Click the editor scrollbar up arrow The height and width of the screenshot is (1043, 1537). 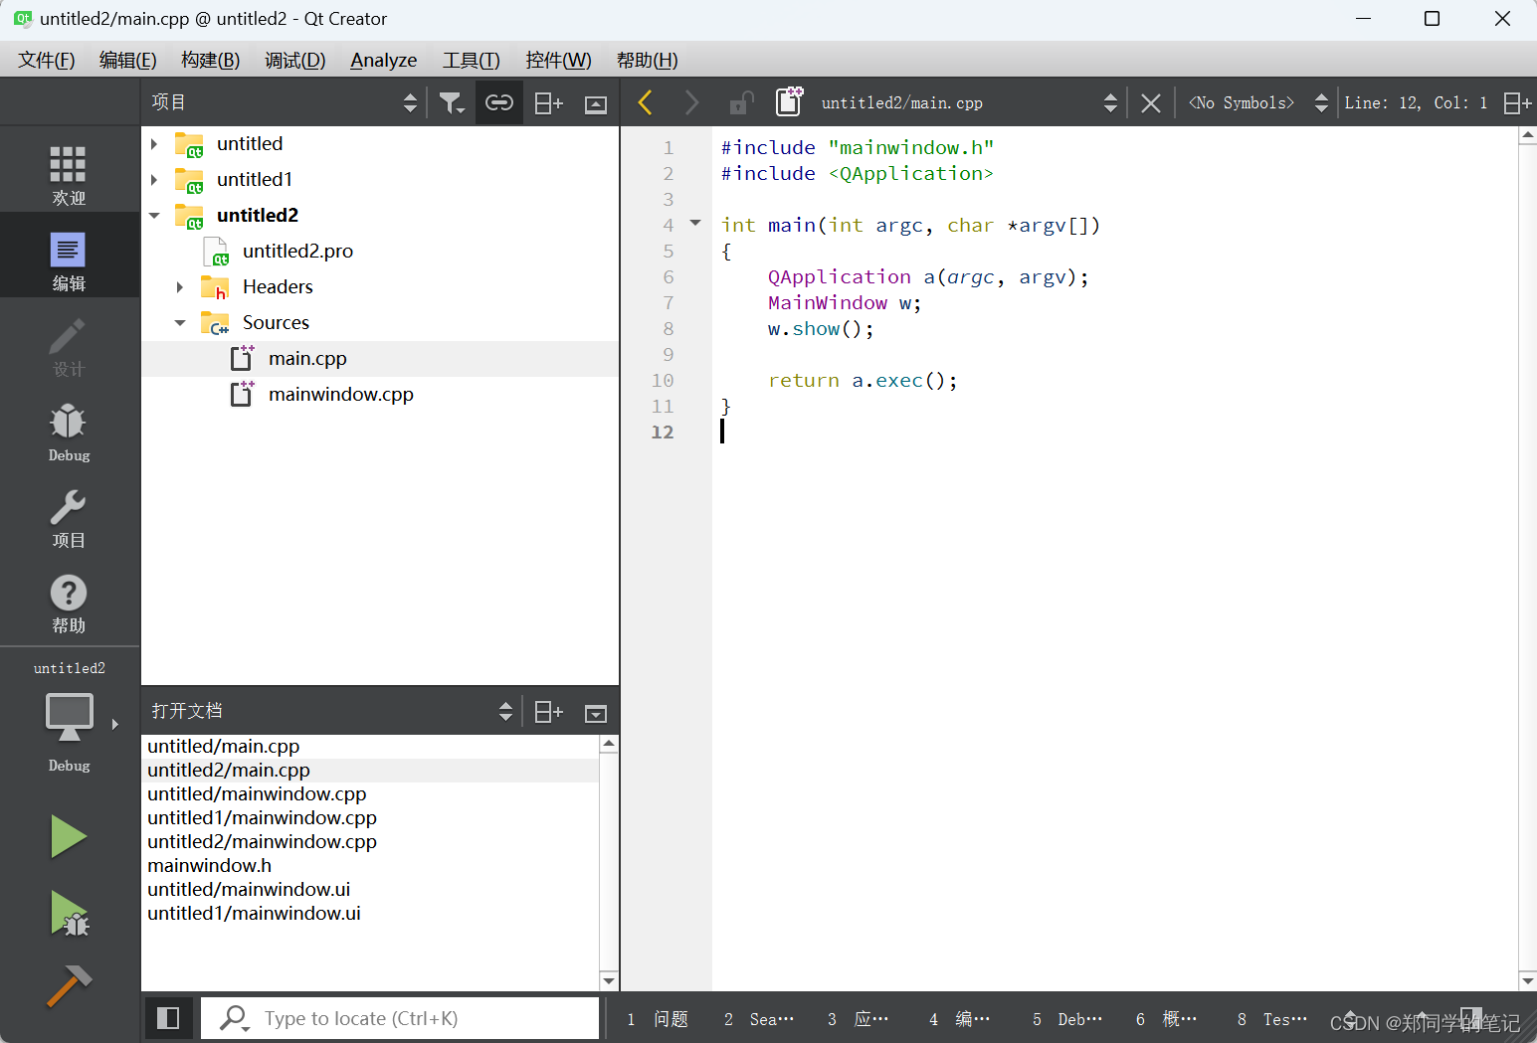(1527, 136)
